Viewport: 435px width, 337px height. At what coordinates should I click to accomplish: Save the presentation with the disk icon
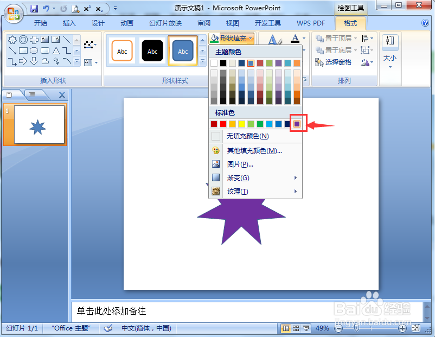pyautogui.click(x=34, y=9)
